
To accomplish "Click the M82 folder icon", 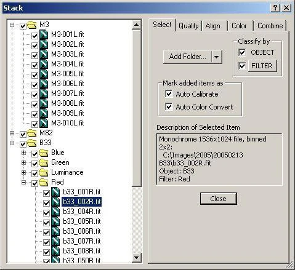I will tap(32, 133).
